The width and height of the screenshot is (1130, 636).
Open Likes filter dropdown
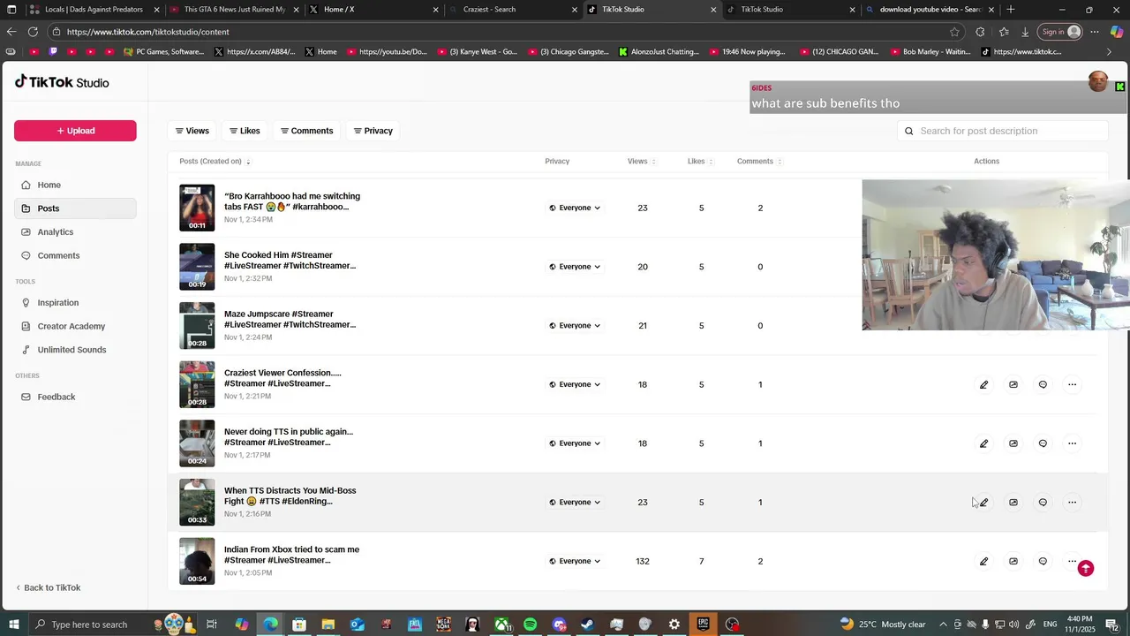245,131
